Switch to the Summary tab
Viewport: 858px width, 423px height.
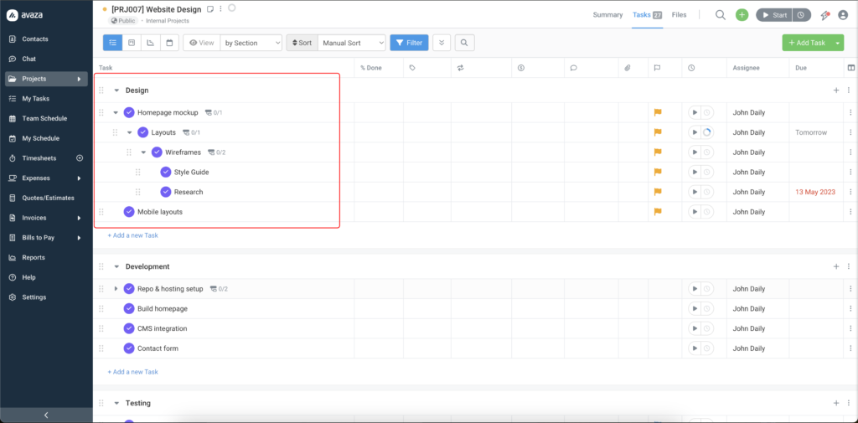coord(607,15)
